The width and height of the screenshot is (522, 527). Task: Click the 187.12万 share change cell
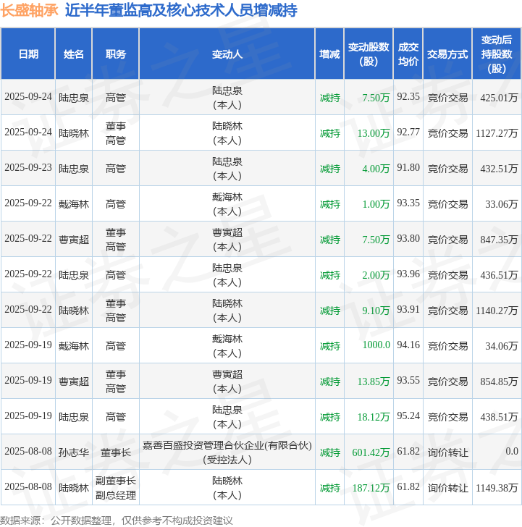pyautogui.click(x=369, y=488)
